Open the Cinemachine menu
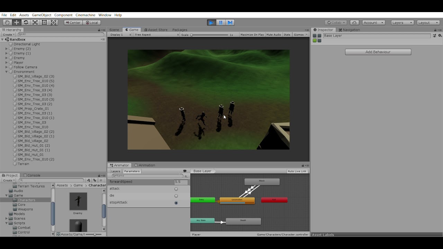 85,15
